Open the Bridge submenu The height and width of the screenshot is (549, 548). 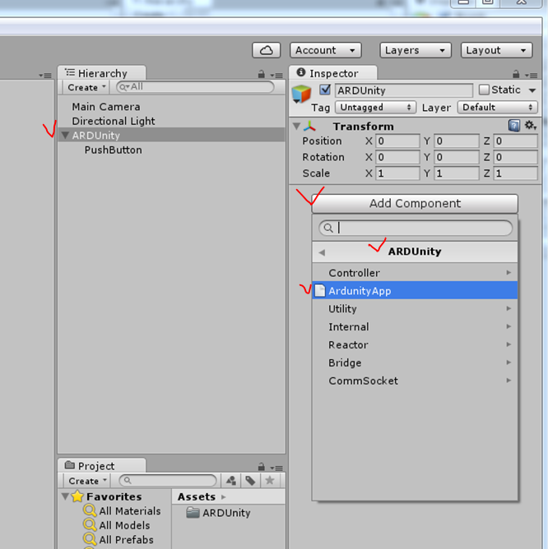coord(415,362)
